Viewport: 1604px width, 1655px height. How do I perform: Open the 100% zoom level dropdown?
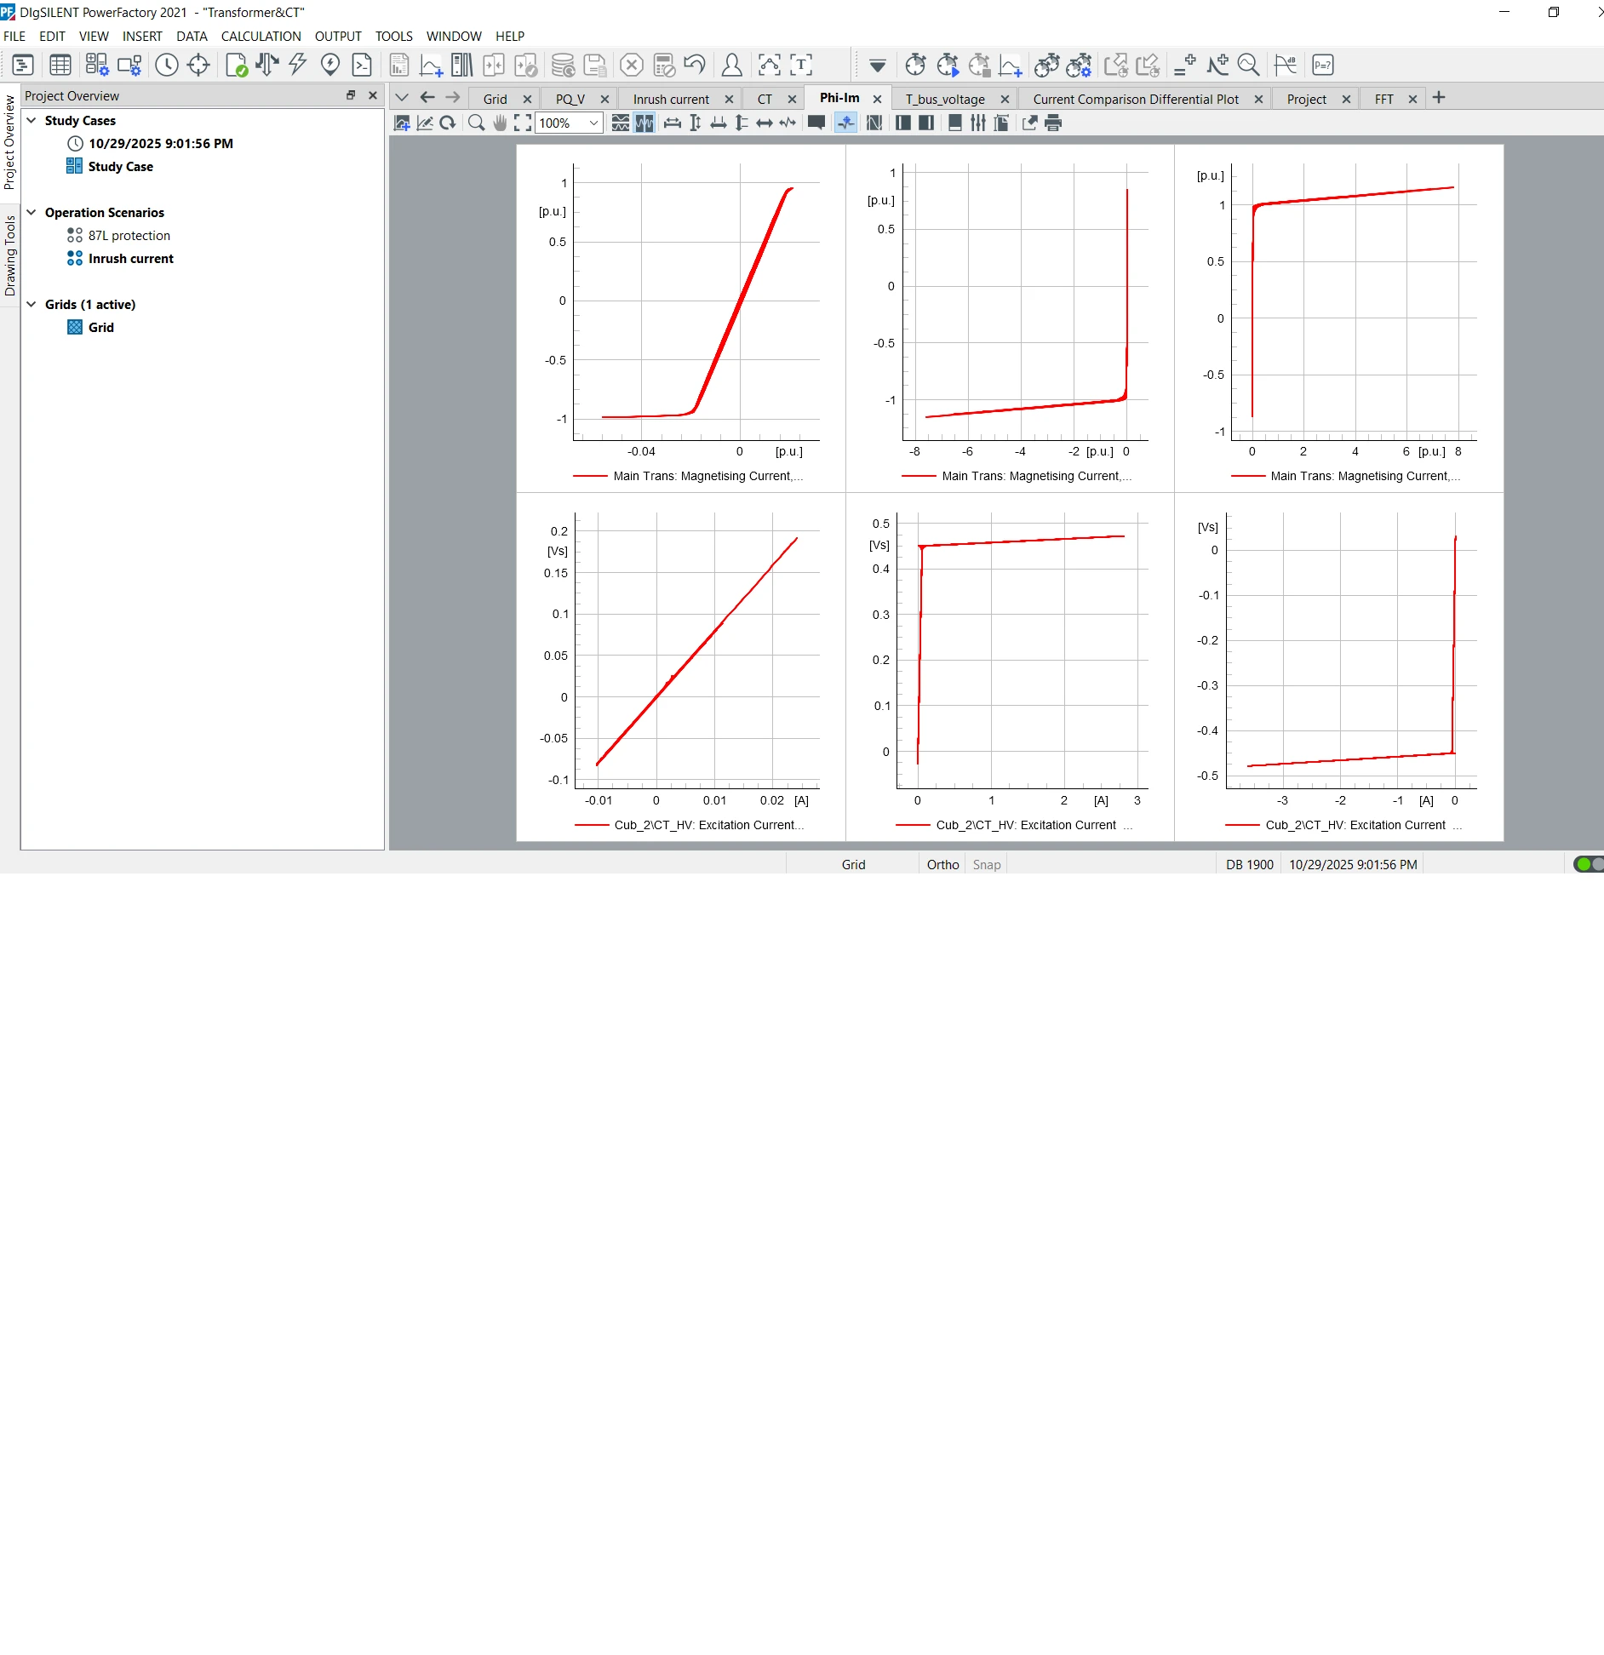coord(593,123)
